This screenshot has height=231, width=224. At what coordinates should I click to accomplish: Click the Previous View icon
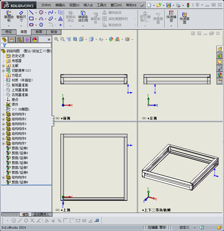[x=69, y=39]
